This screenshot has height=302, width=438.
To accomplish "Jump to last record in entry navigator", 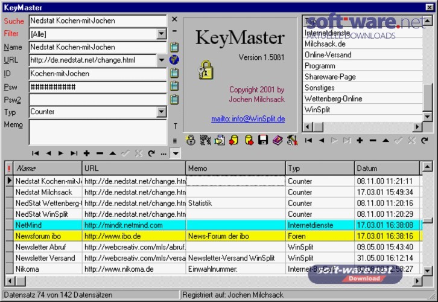I will click(74, 153).
